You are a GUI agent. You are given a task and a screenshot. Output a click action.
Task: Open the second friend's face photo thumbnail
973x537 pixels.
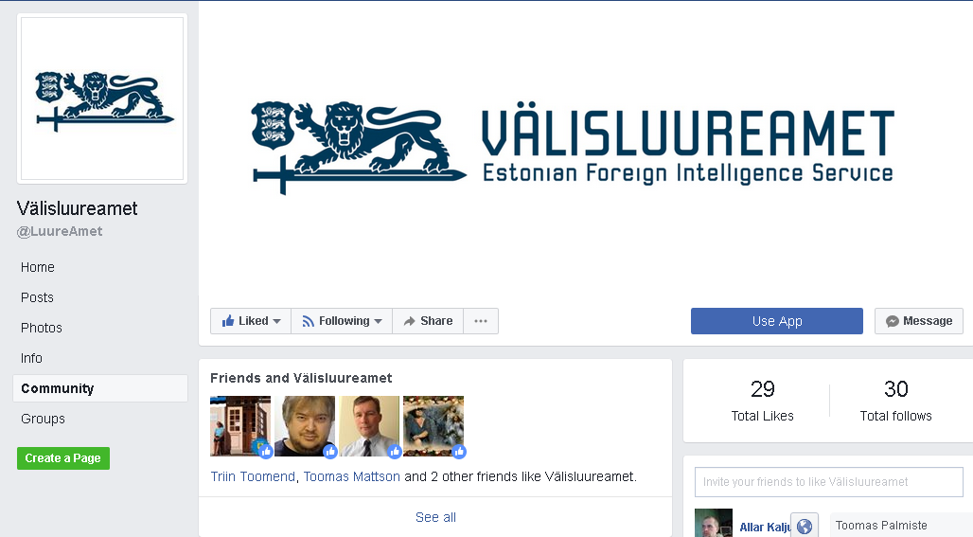click(x=305, y=426)
